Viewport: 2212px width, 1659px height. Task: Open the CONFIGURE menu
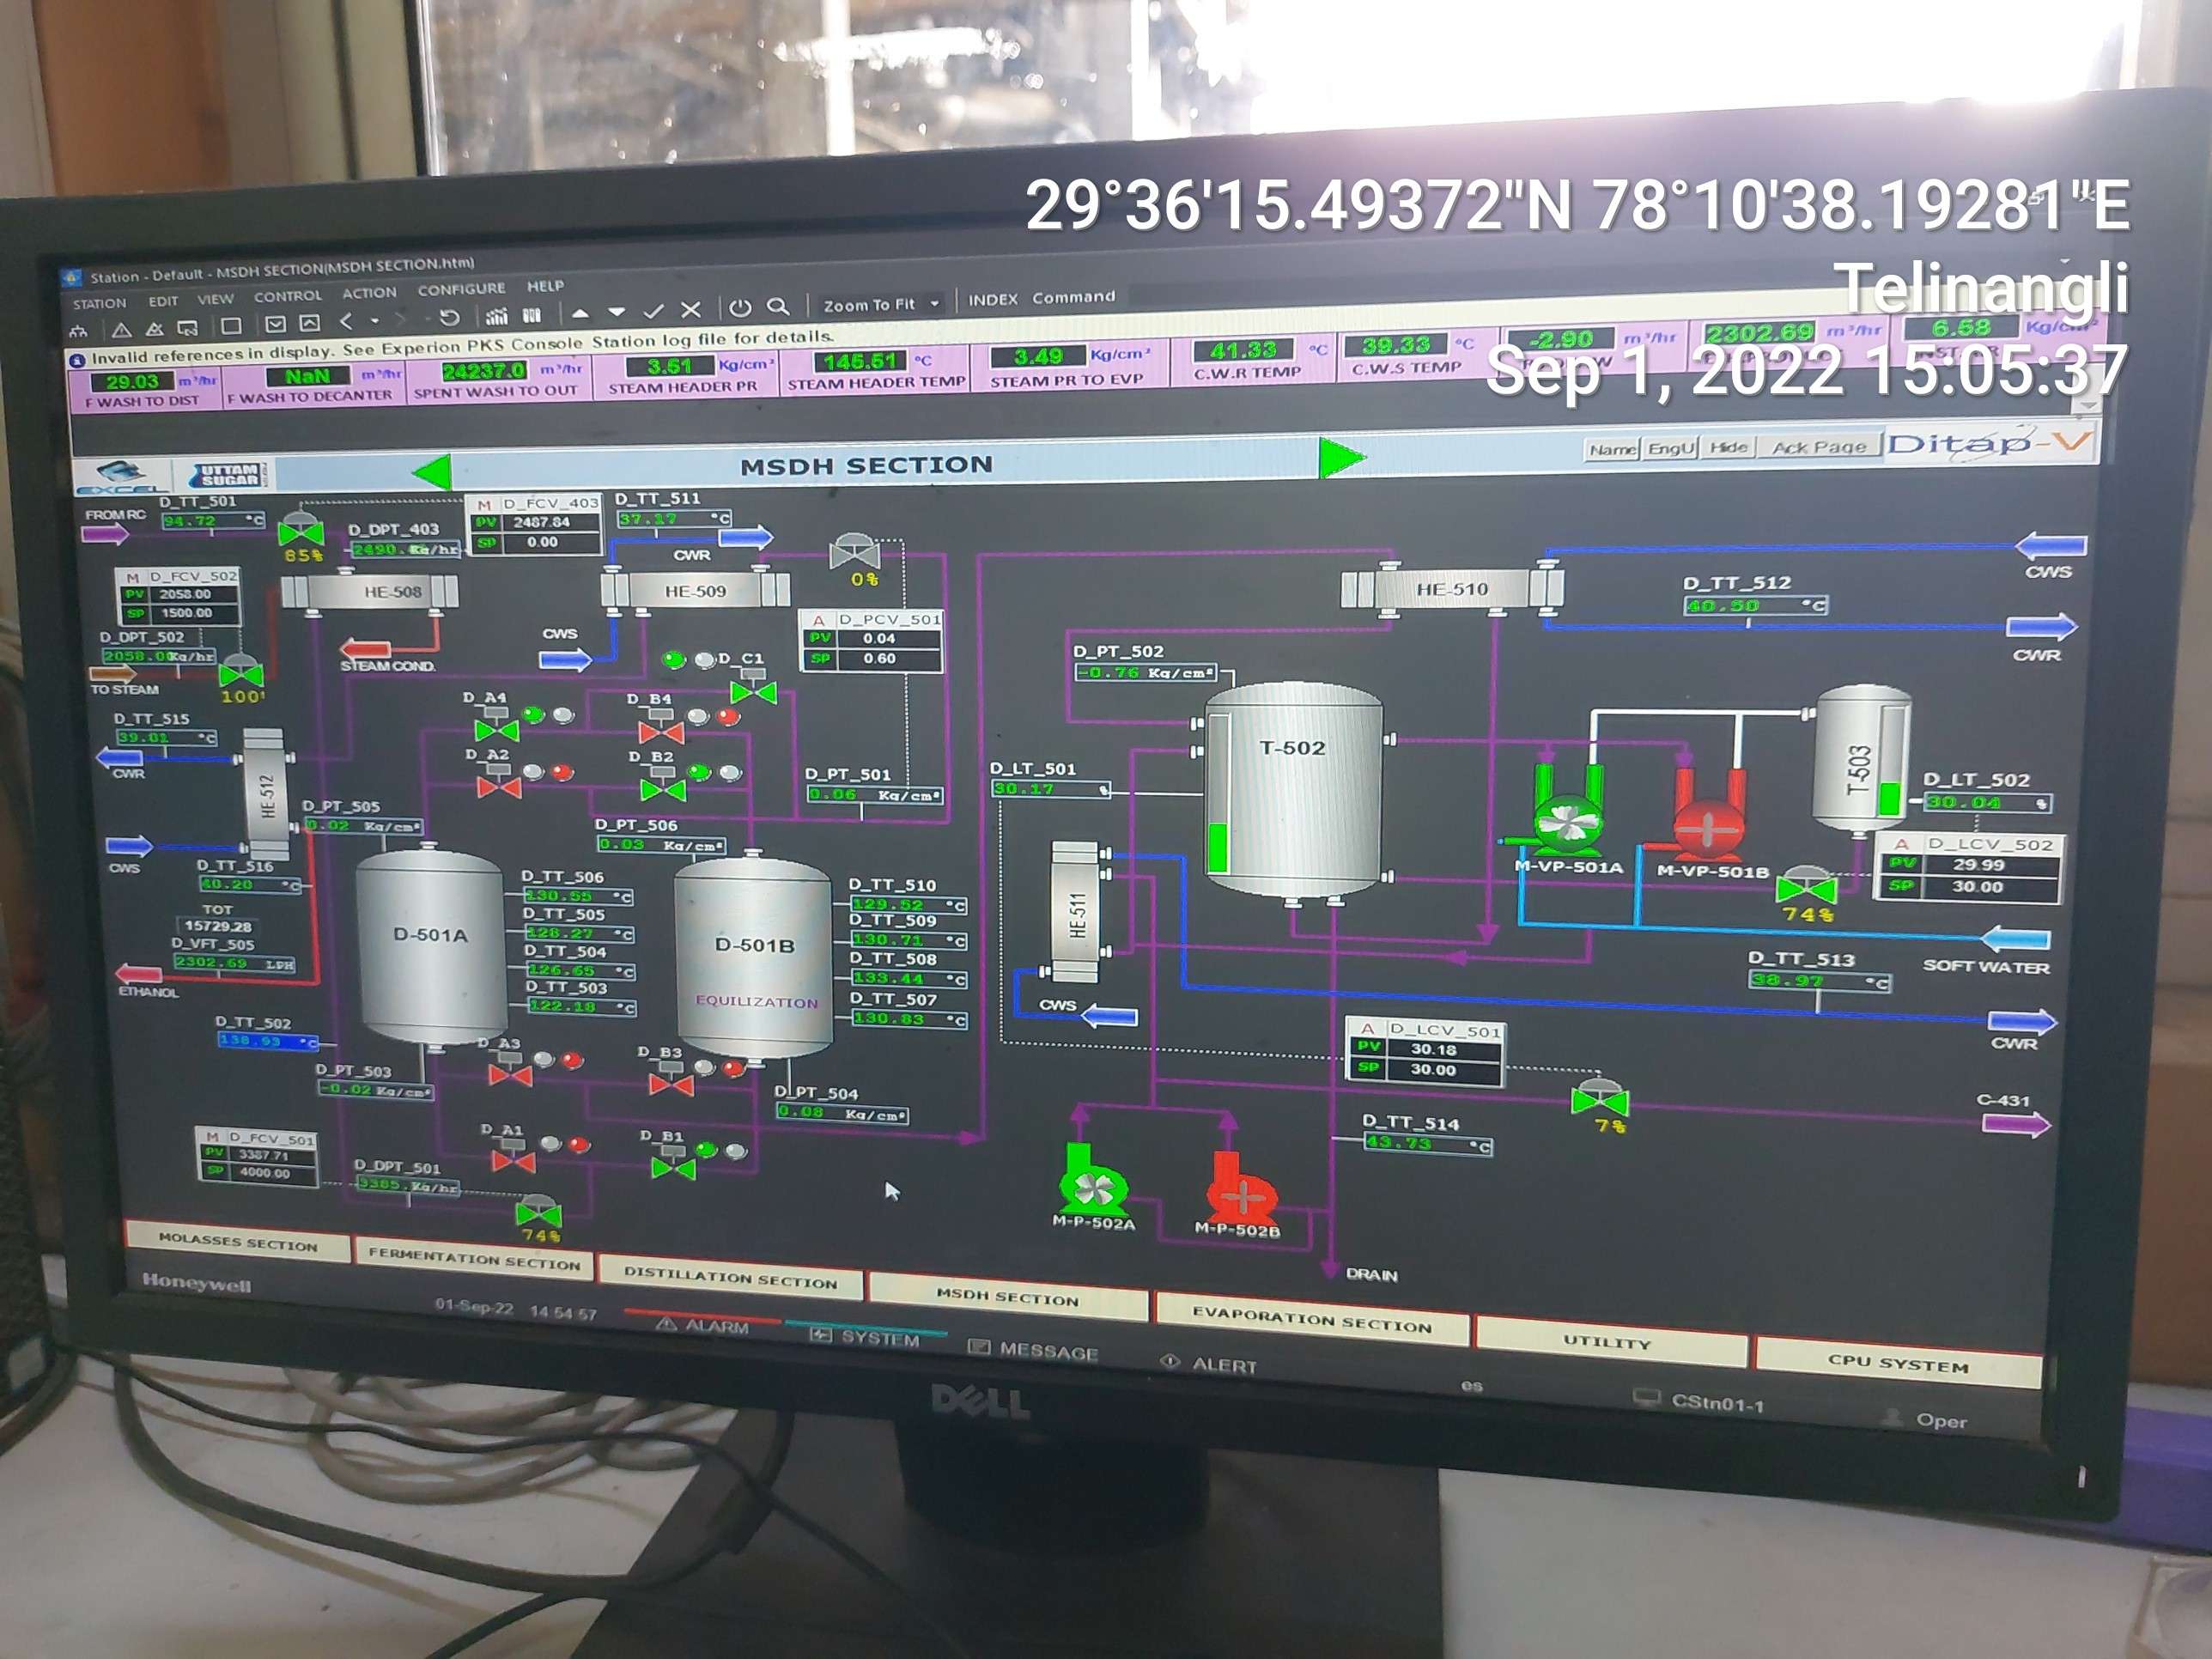(x=461, y=289)
